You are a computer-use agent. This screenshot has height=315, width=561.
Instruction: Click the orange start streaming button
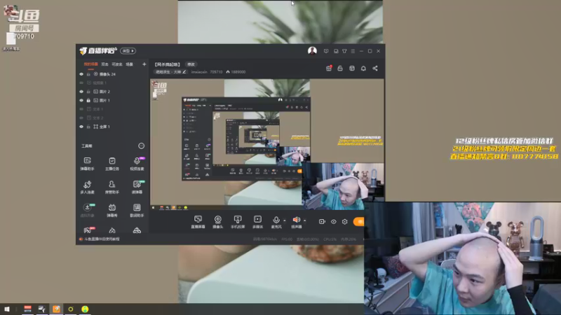(358, 222)
